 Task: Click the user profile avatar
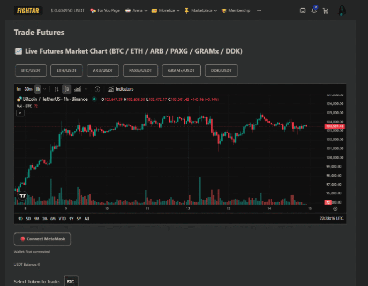[342, 10]
